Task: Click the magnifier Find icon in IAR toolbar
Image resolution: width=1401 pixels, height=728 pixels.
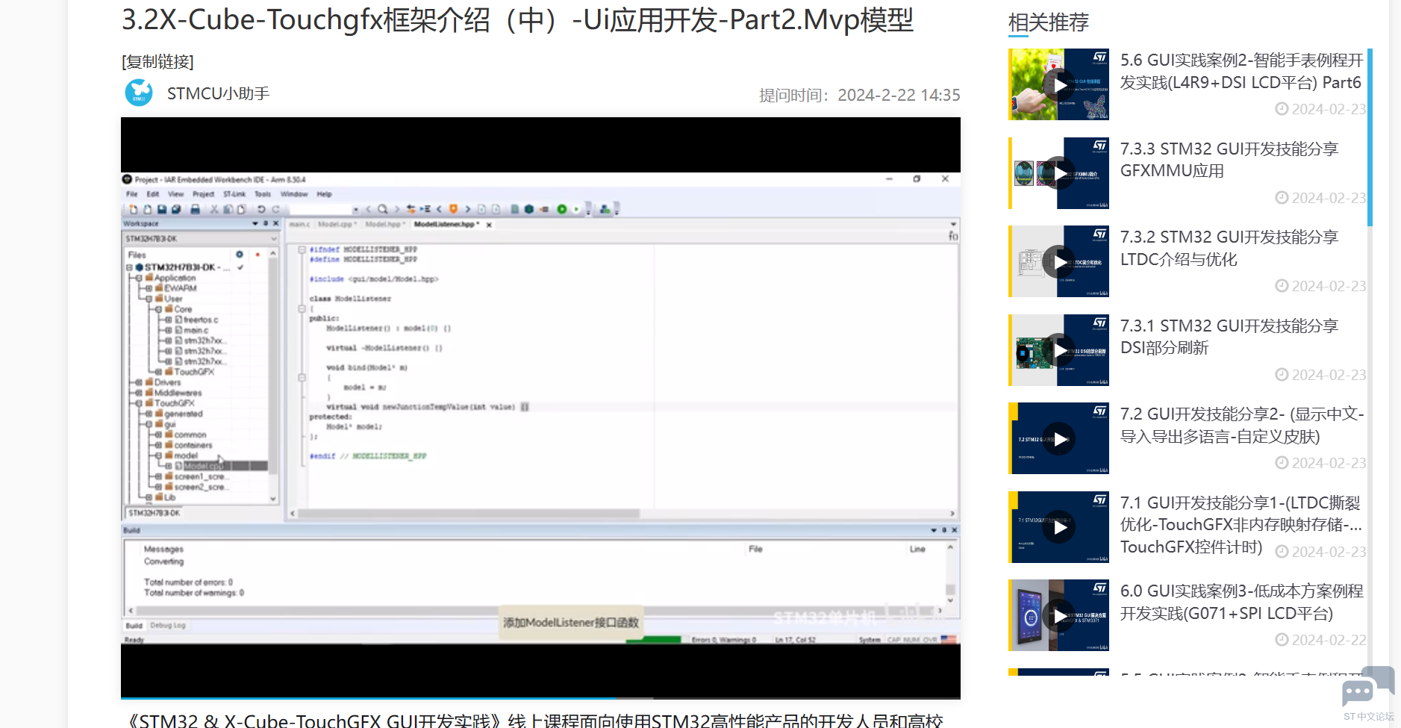Action: (383, 210)
